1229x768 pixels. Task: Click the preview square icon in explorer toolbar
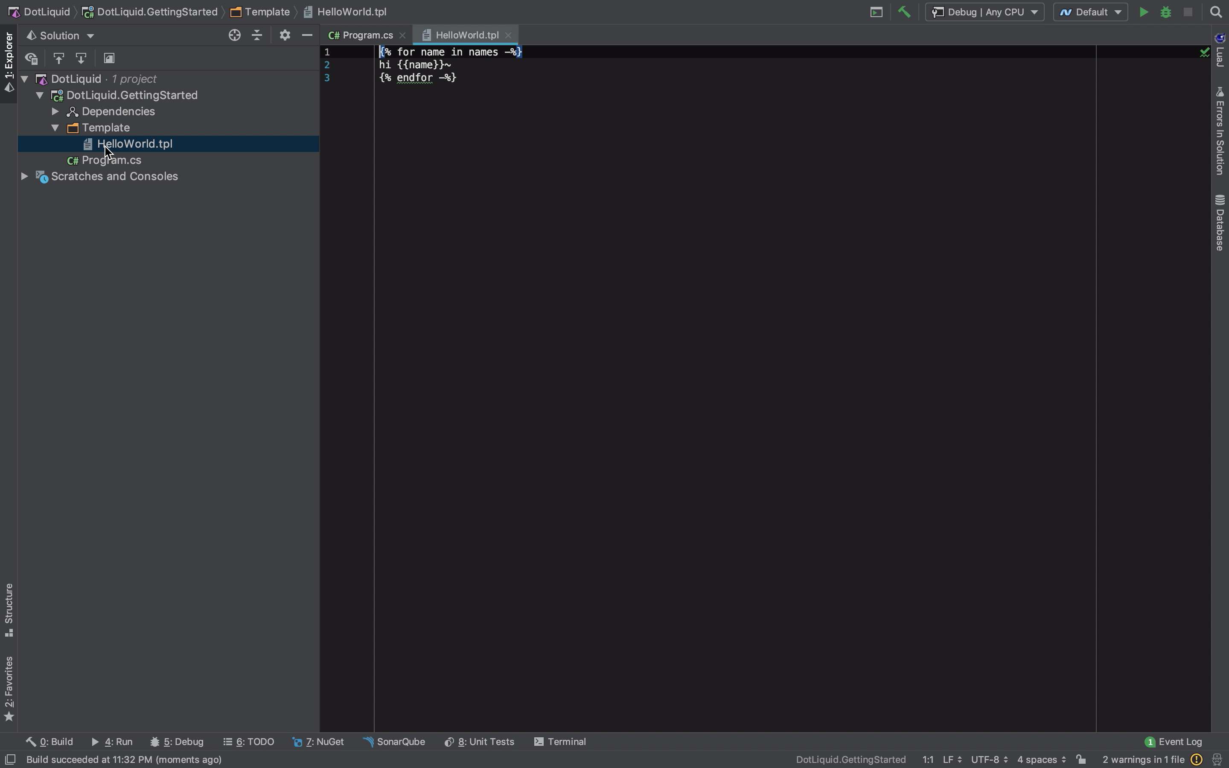coord(109,58)
